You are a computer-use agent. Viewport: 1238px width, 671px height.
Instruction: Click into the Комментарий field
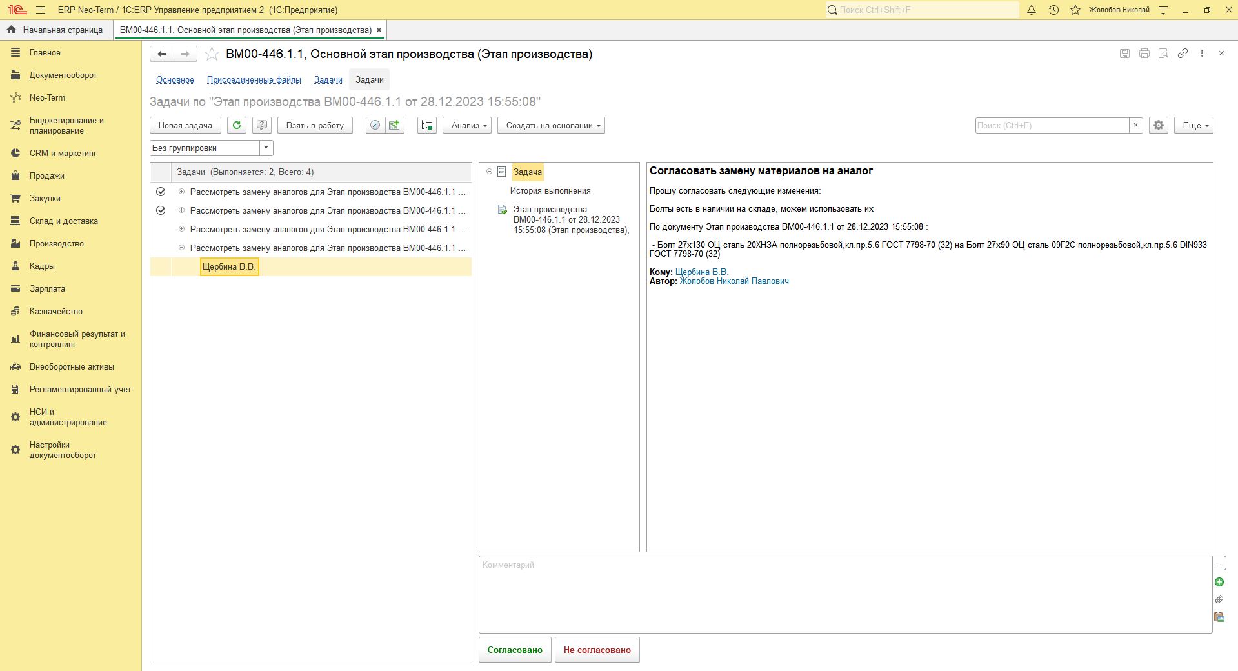point(845,594)
